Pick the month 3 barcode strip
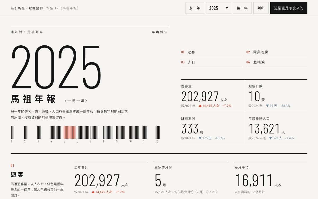The width and height of the screenshot is (318, 199). tap(40, 132)
